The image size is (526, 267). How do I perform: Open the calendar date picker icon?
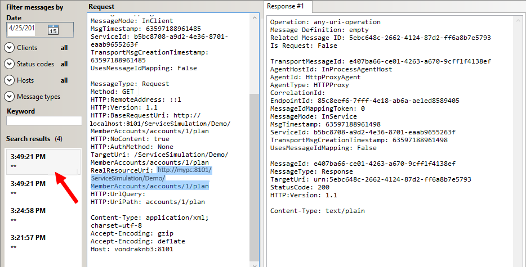point(53,30)
